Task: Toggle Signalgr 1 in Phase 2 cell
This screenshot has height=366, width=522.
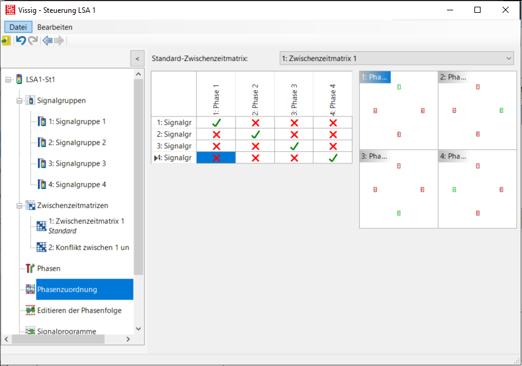Action: tap(256, 123)
